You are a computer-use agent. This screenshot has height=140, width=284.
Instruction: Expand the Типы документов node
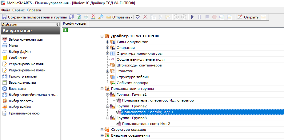pyautogui.click(x=108, y=42)
